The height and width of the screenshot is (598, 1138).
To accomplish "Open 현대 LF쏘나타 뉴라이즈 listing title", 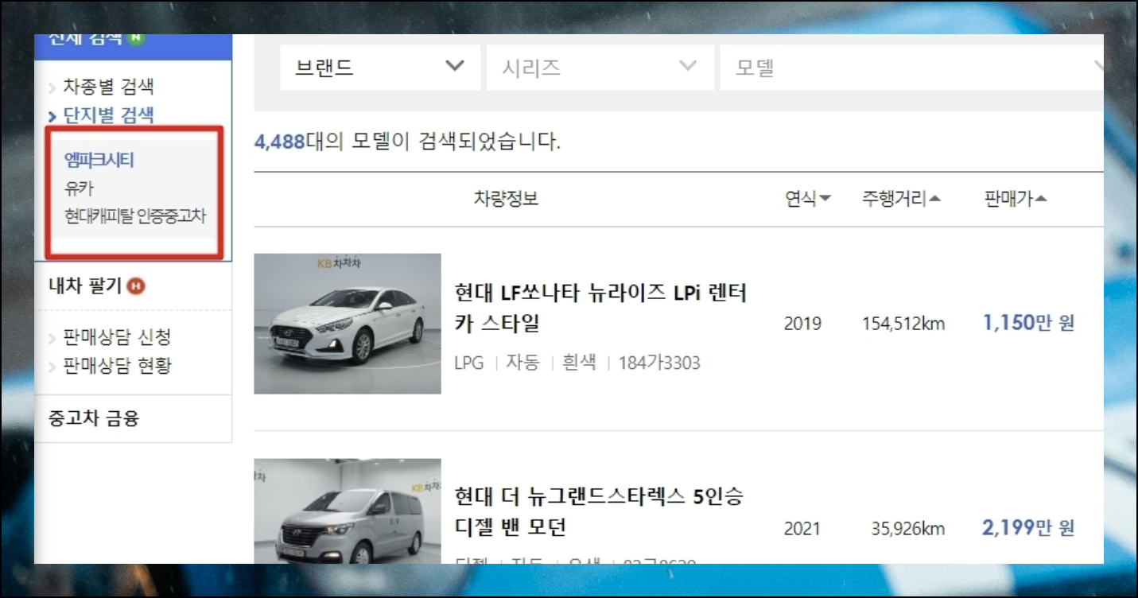I will pos(600,309).
